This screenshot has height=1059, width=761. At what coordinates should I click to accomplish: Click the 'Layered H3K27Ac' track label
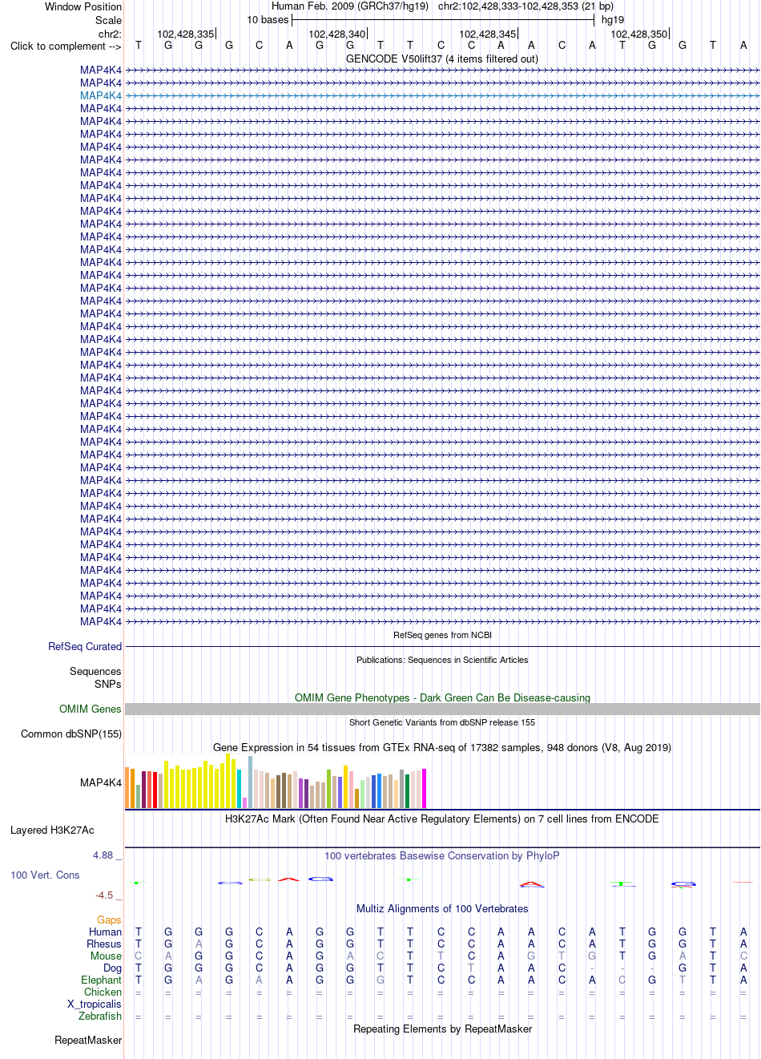[52, 830]
